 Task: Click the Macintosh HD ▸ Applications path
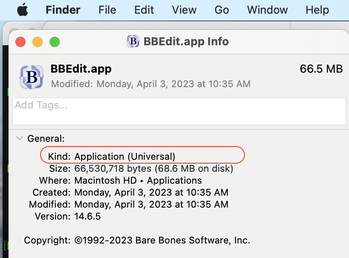[138, 180]
